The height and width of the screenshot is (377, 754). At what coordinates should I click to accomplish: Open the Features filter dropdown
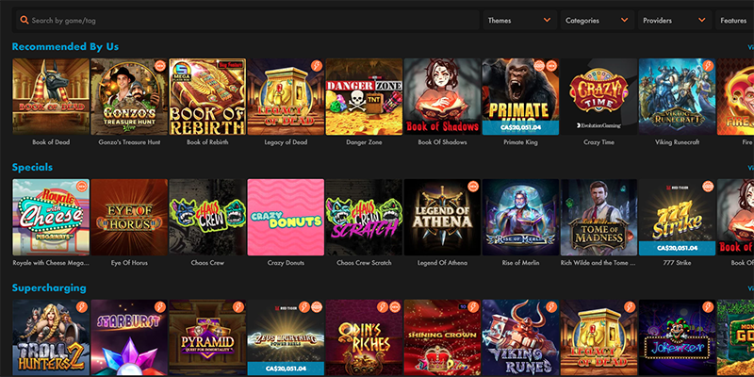click(x=735, y=21)
